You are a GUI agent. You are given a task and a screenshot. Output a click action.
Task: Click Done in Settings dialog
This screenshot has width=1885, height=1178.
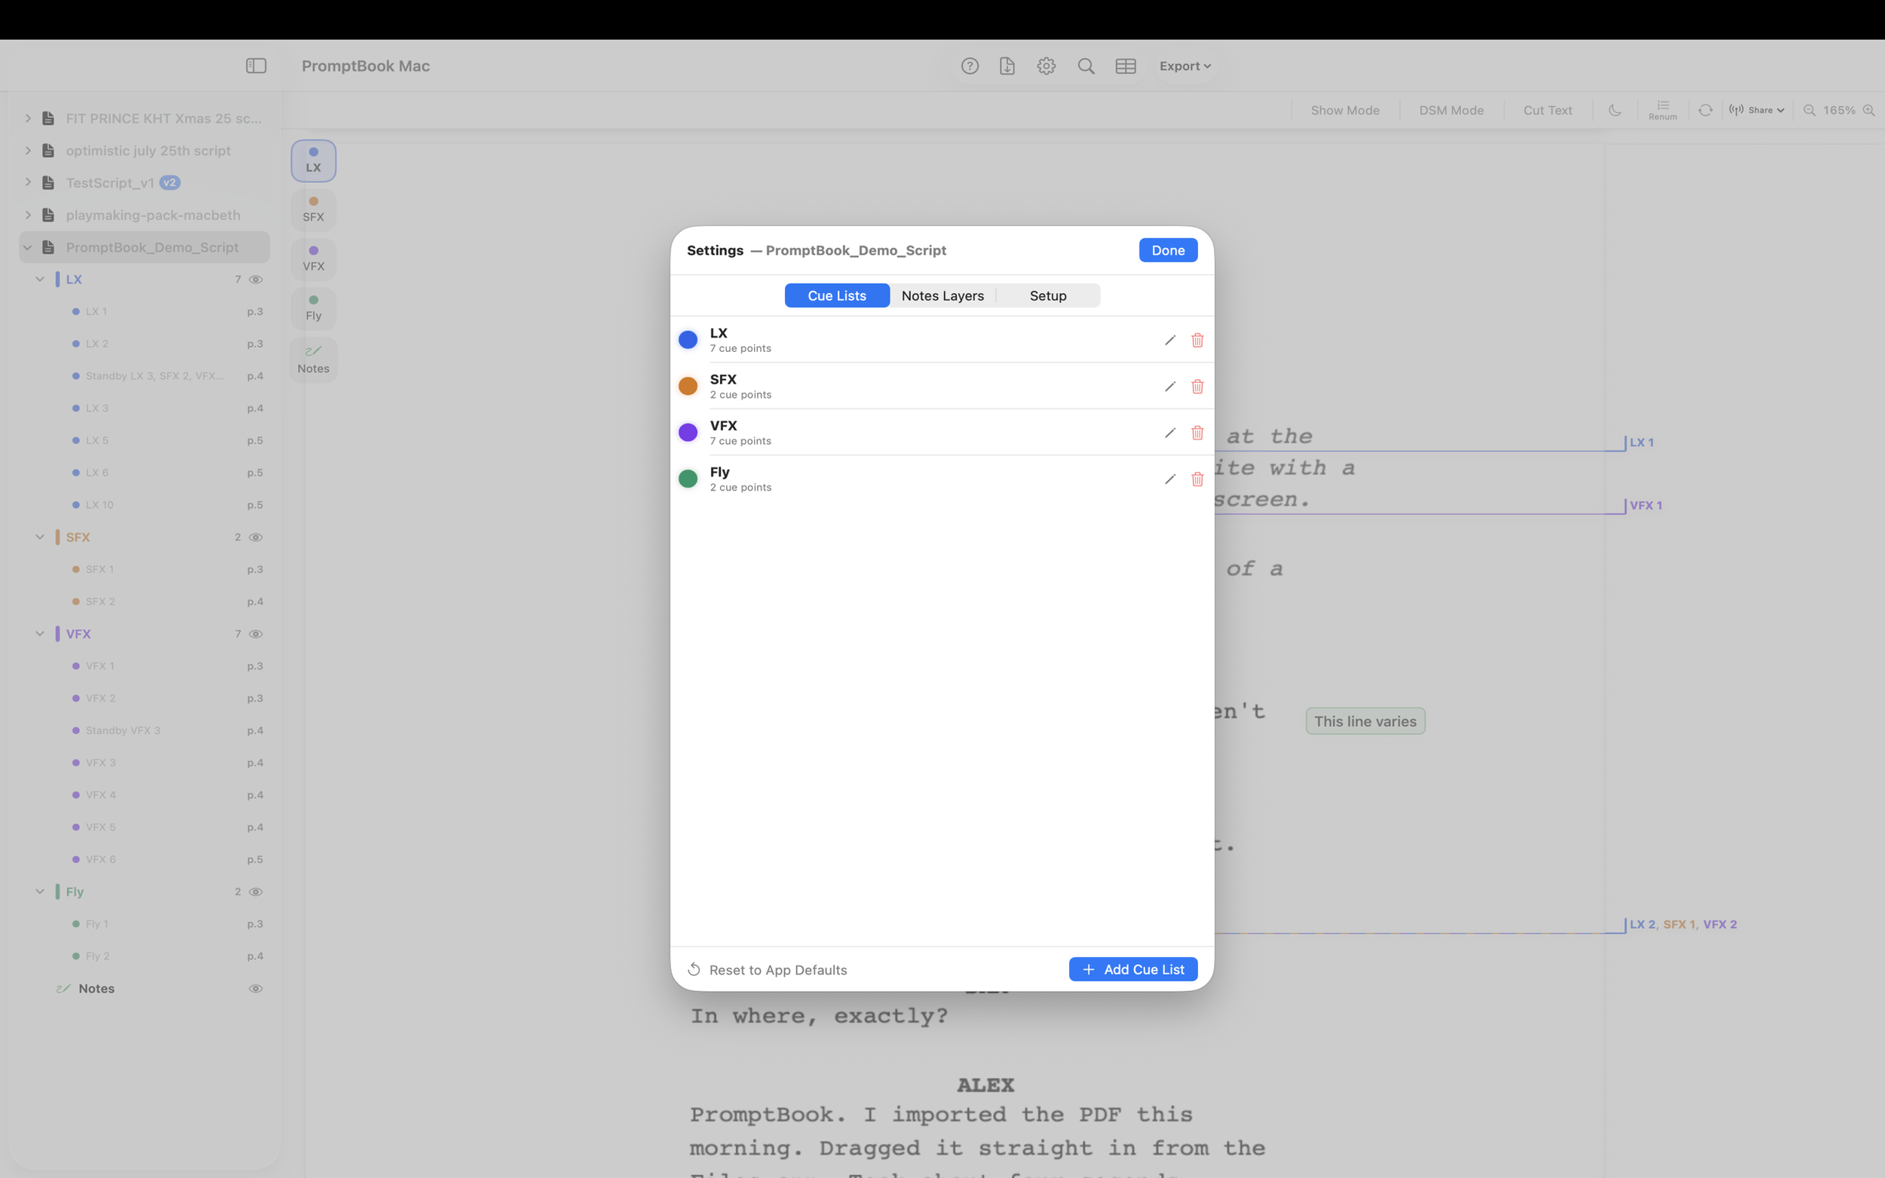click(1167, 250)
